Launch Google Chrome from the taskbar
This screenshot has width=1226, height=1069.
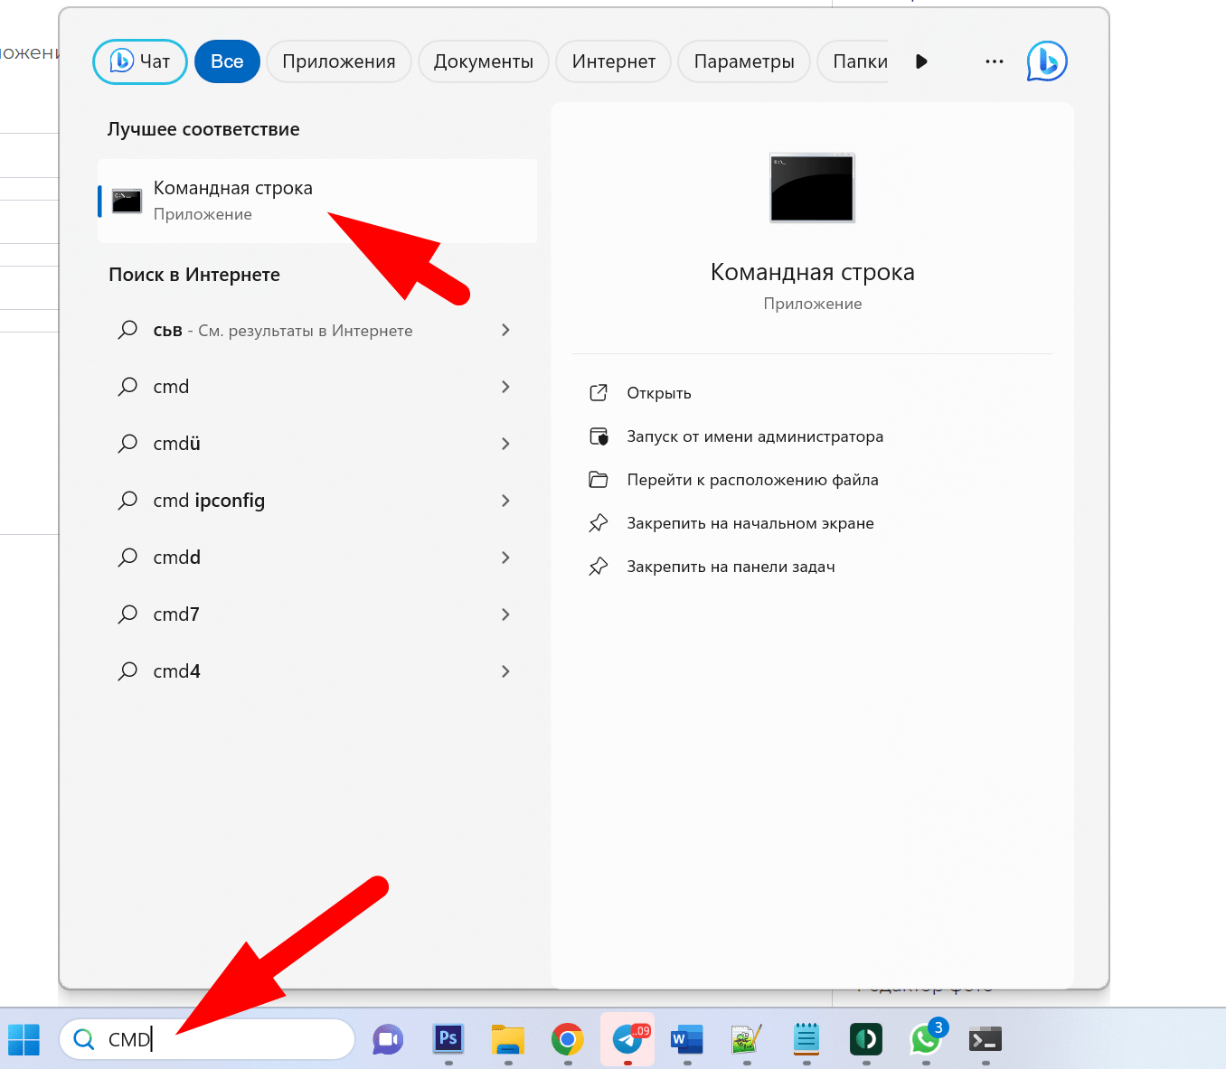567,1039
